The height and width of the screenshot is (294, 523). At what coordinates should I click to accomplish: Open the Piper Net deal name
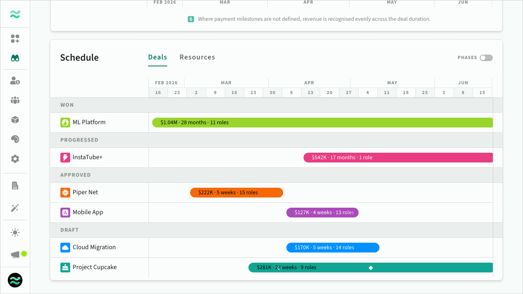coord(85,192)
